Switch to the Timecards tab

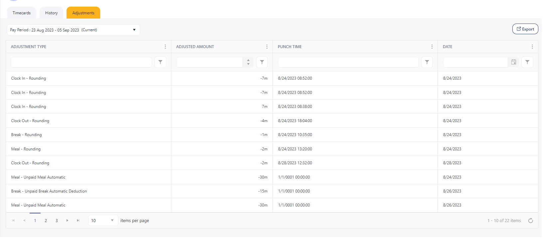point(22,13)
